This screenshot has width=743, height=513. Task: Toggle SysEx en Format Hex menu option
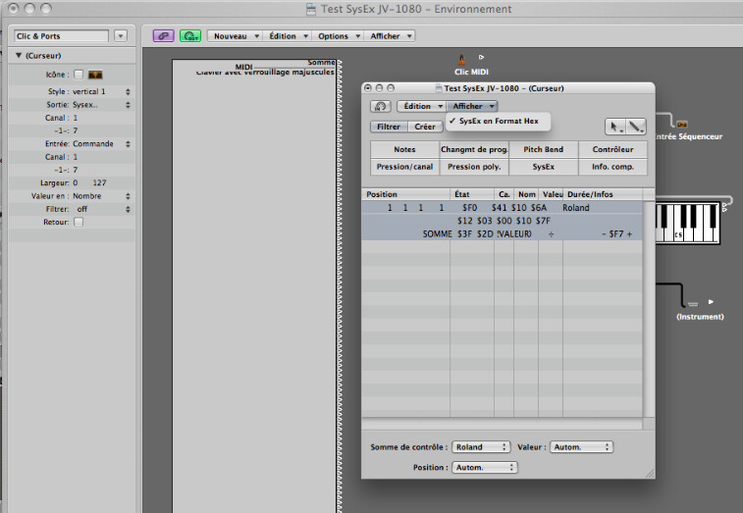[498, 122]
